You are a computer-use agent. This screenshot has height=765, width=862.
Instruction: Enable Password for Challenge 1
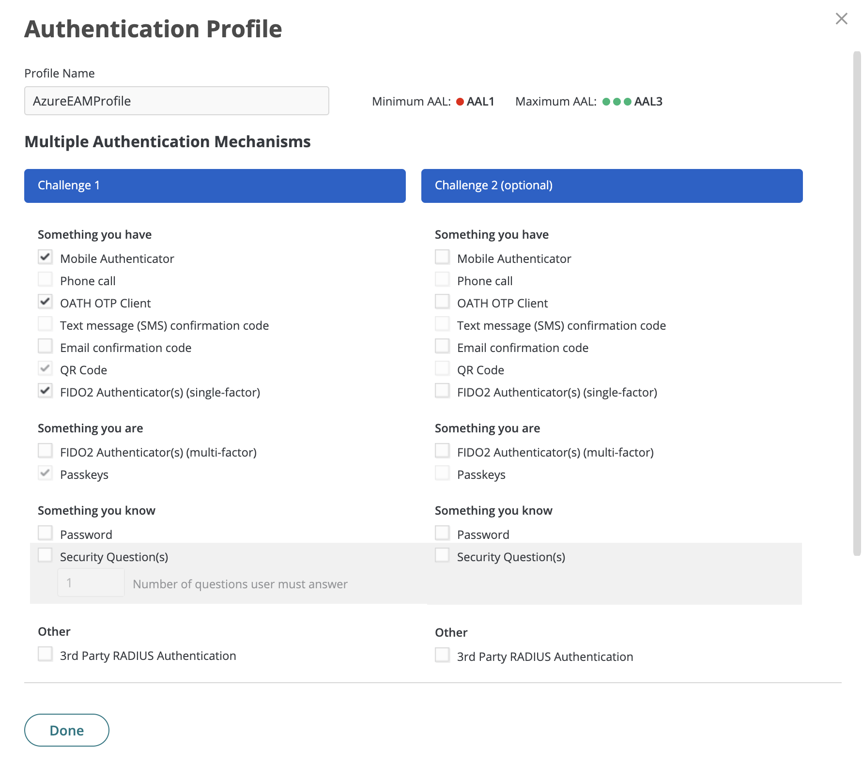45,533
